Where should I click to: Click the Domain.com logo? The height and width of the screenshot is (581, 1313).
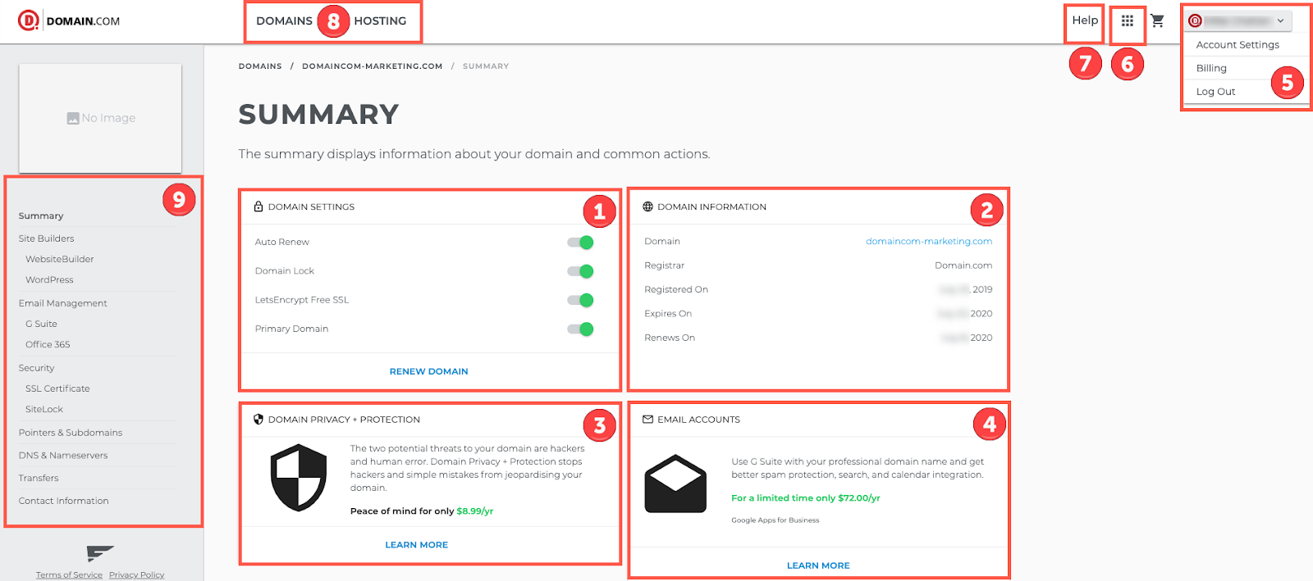point(69,20)
